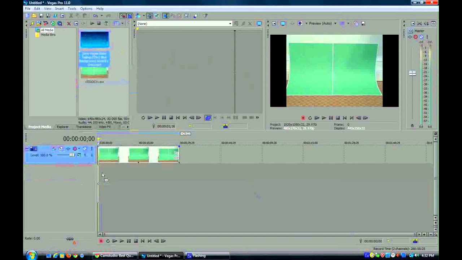Open the Mixing Console icon
Image resolution: width=462 pixels, height=260 pixels.
(x=433, y=23)
